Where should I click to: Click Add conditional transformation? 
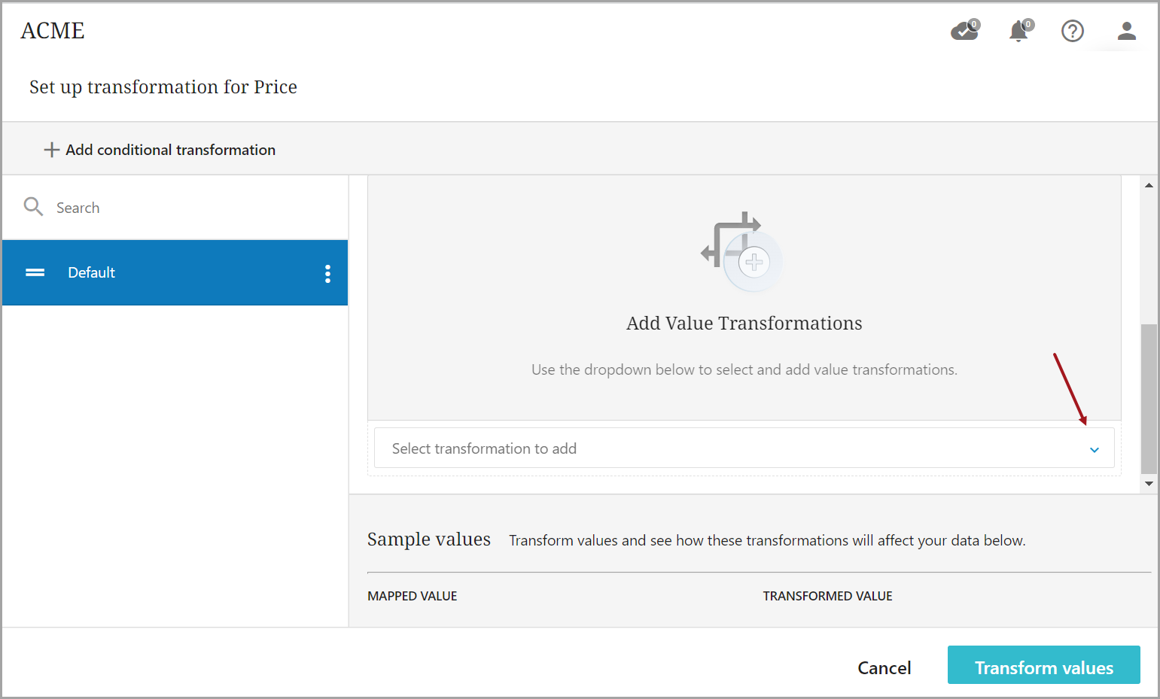pyautogui.click(x=170, y=150)
